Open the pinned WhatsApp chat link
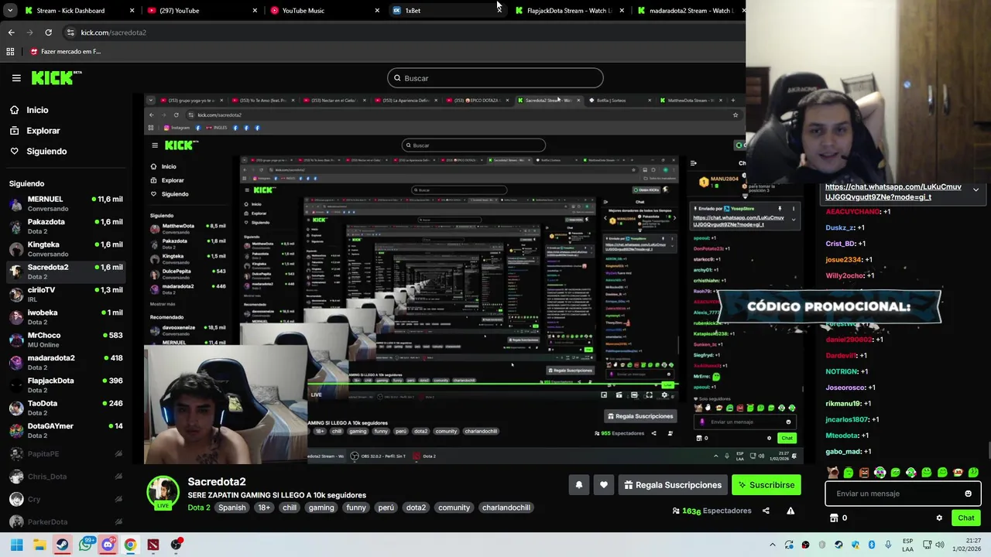Image resolution: width=991 pixels, height=557 pixels. (893, 192)
